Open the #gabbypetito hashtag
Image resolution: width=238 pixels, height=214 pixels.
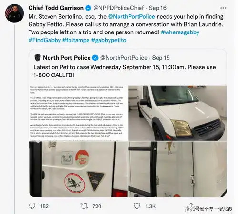pyautogui.click(x=109, y=40)
